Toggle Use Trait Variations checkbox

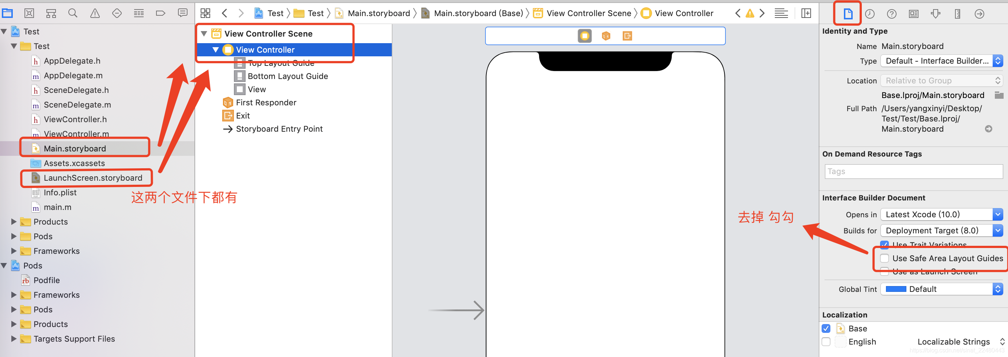(884, 245)
